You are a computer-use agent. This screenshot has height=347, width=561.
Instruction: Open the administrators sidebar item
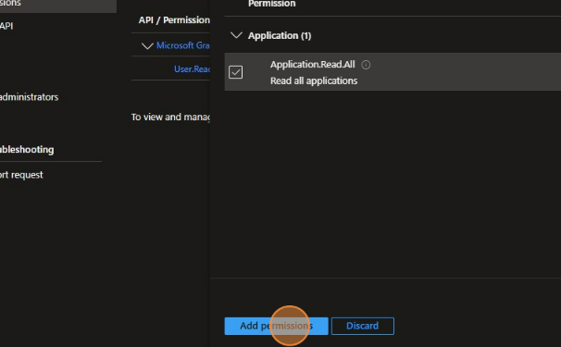coord(29,97)
